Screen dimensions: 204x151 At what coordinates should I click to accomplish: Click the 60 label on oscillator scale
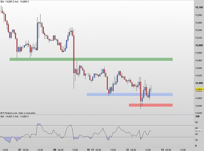(196, 128)
